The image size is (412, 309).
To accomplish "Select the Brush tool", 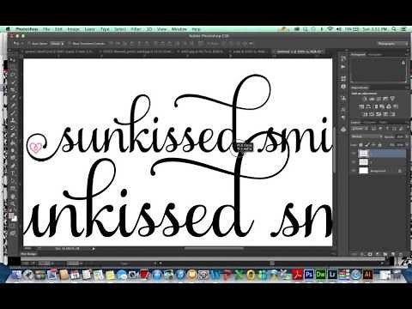I will click(13, 112).
